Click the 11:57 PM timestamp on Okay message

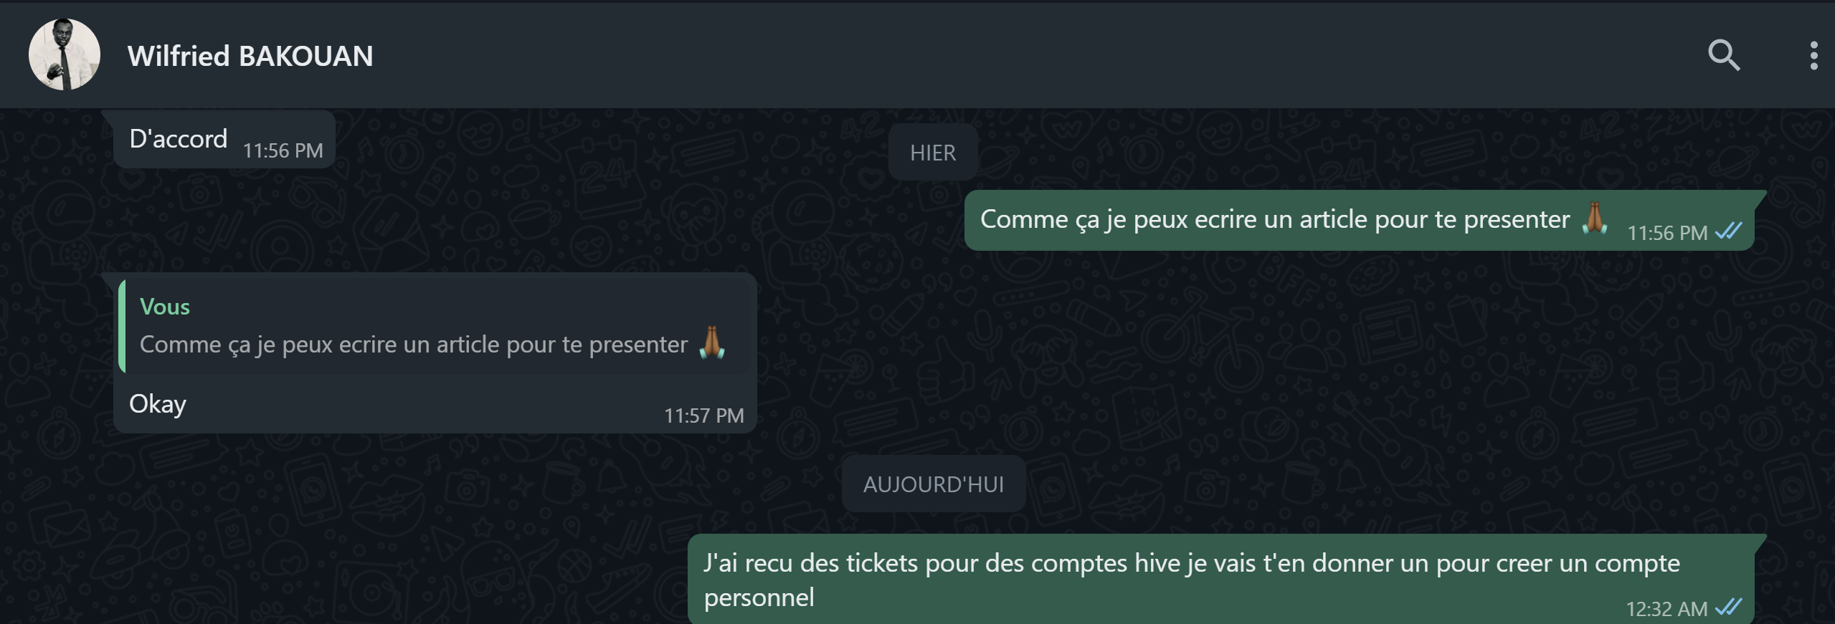pos(703,416)
